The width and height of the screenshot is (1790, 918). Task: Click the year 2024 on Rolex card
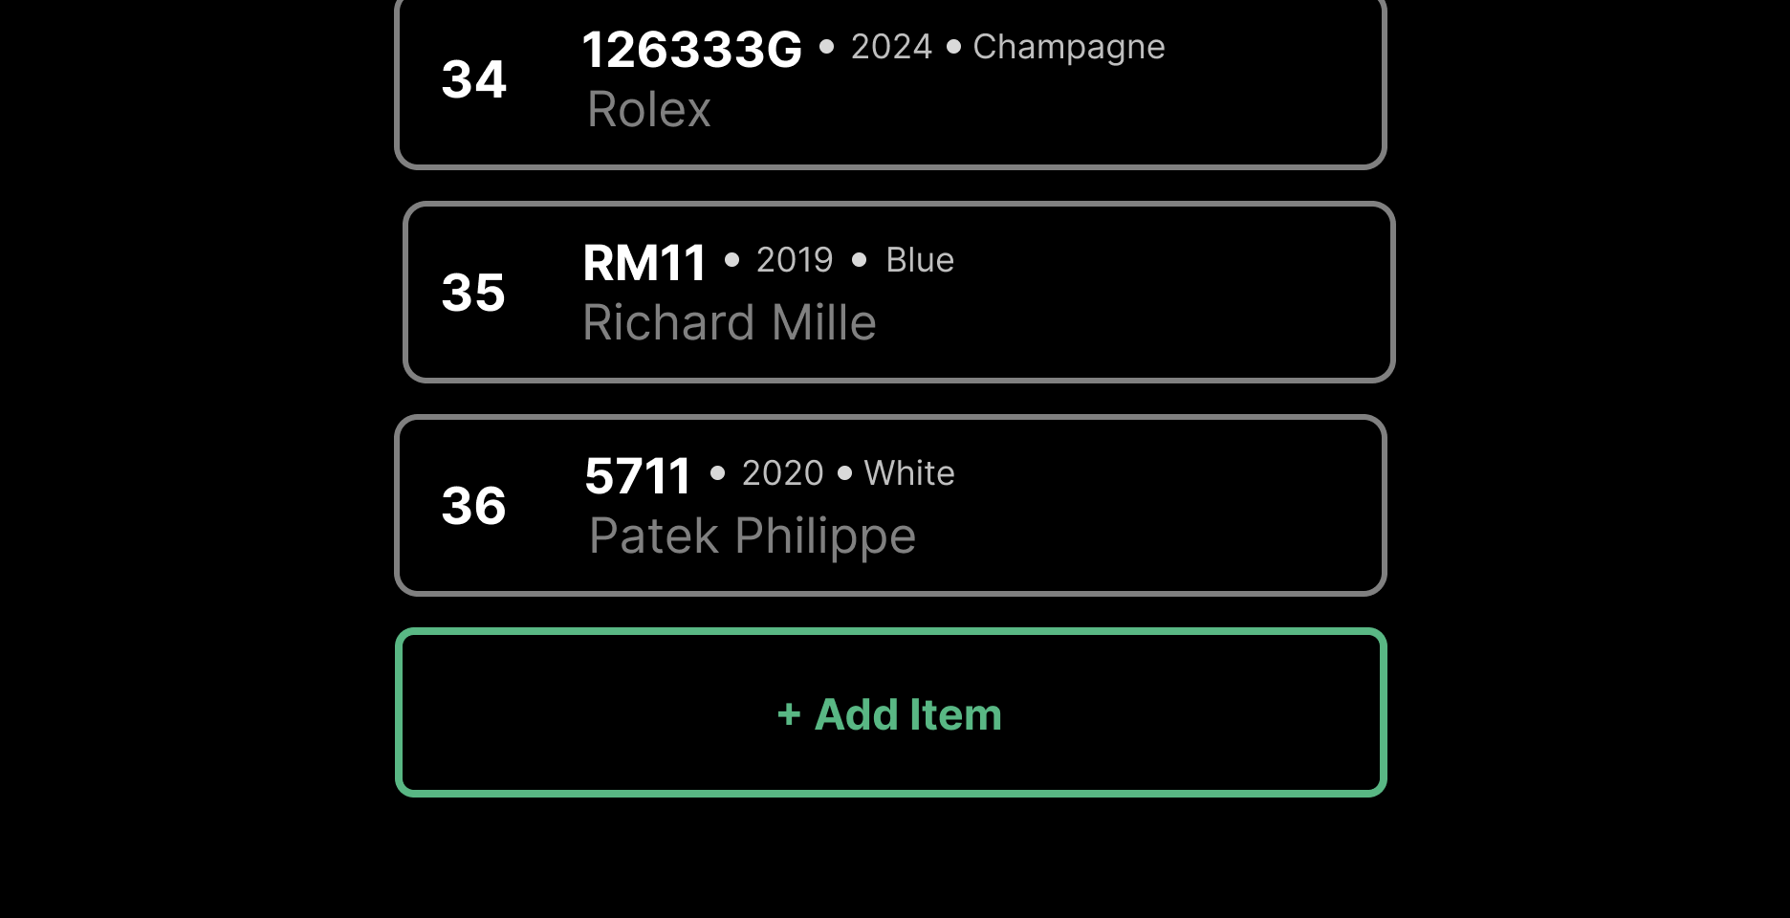[x=891, y=47]
